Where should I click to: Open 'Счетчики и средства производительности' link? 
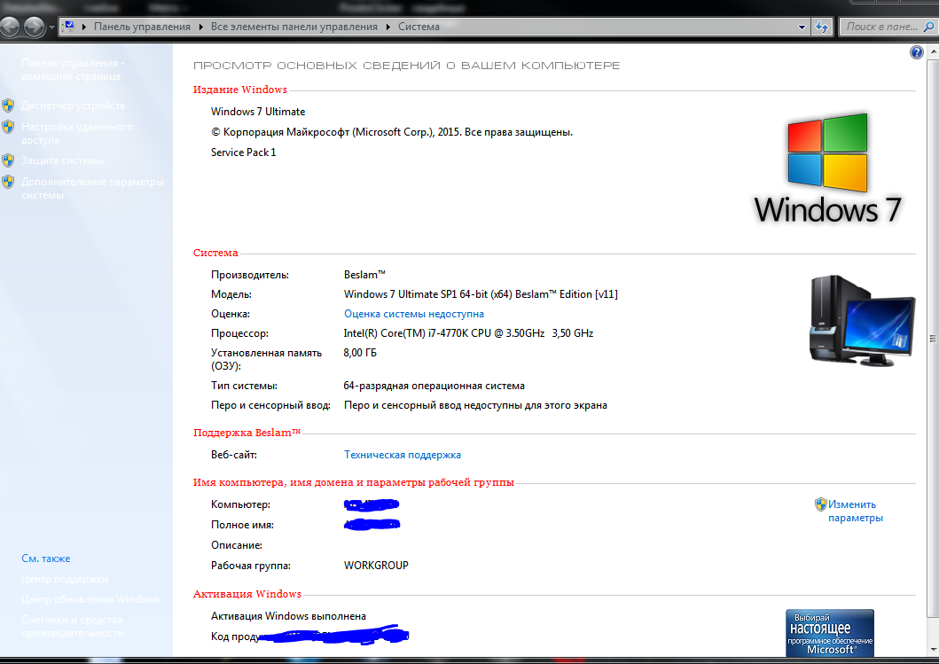pos(72,626)
